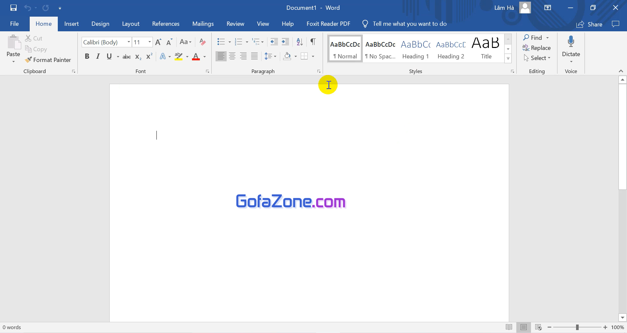The height and width of the screenshot is (333, 627).
Task: Clear all formatting with eraser icon
Action: pyautogui.click(x=202, y=42)
